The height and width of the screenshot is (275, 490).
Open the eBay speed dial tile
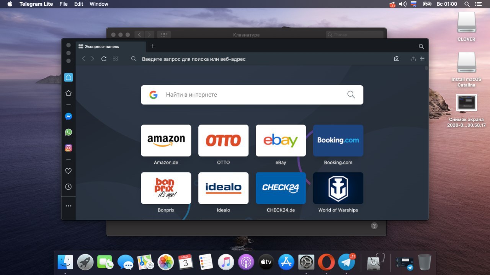[x=281, y=140]
